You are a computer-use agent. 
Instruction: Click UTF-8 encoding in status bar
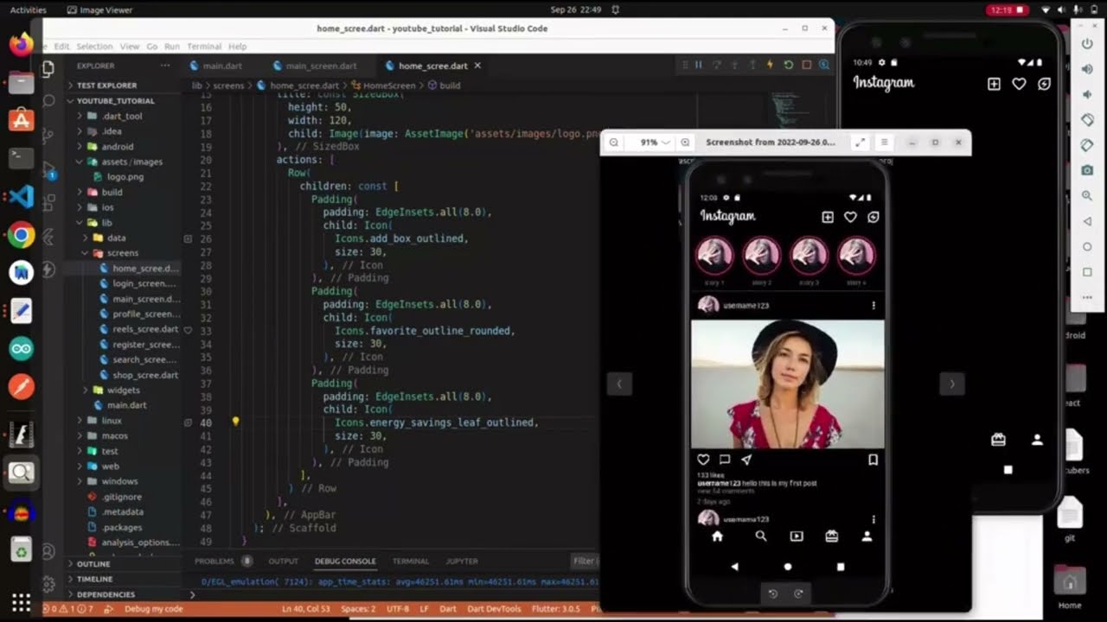tap(398, 609)
